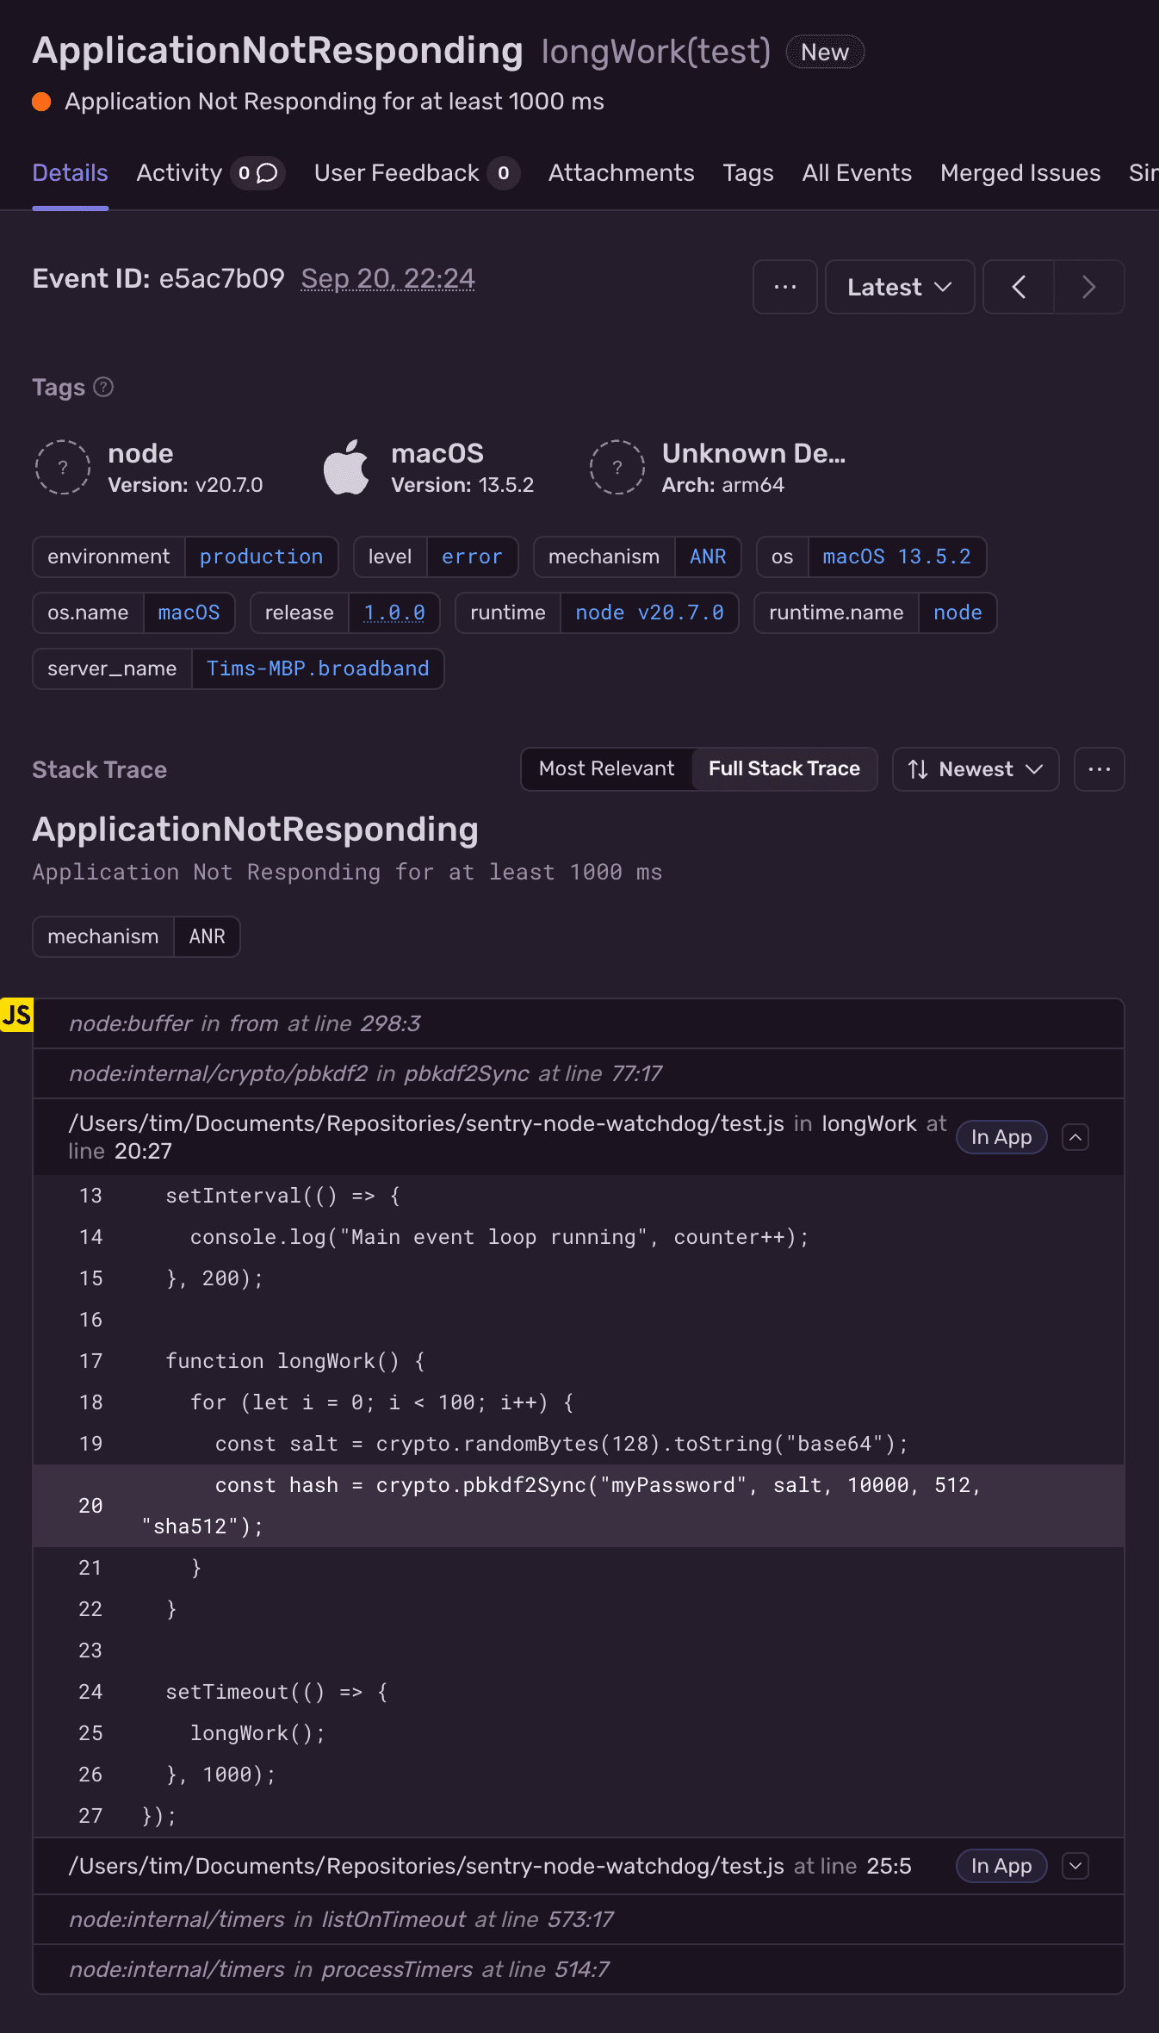This screenshot has height=2033, width=1159.
Task: Click the Tags help question mark icon
Action: pyautogui.click(x=103, y=388)
